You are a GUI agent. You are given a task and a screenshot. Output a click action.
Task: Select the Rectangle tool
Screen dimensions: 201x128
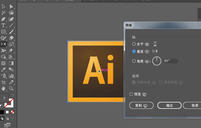(3, 32)
